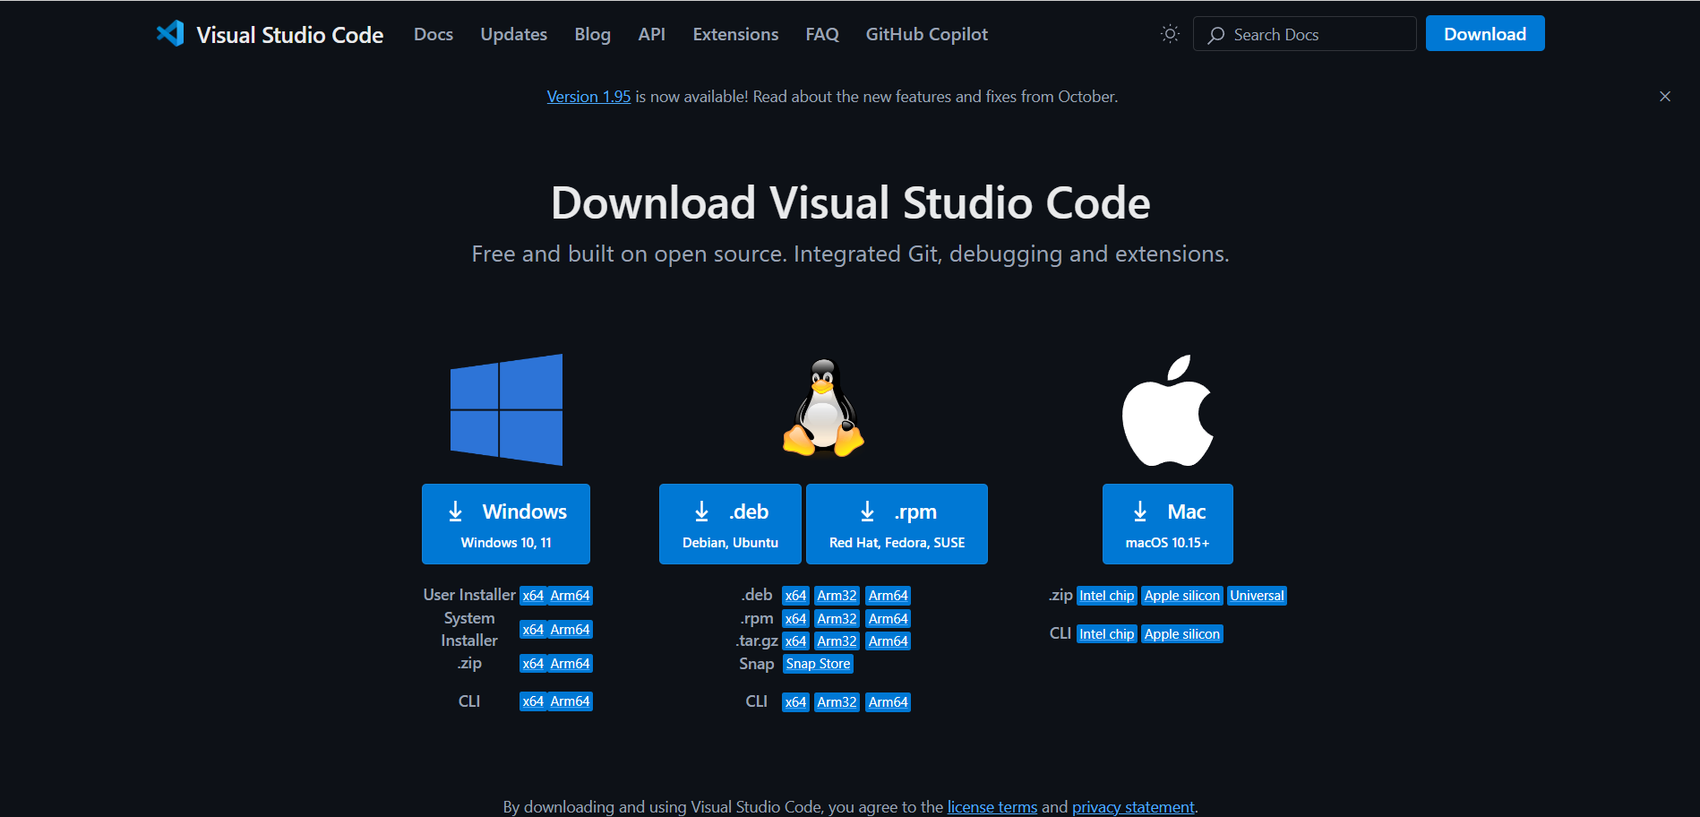The width and height of the screenshot is (1700, 817).
Task: Select Arm64 in the Linux CLI row
Action: (x=888, y=702)
